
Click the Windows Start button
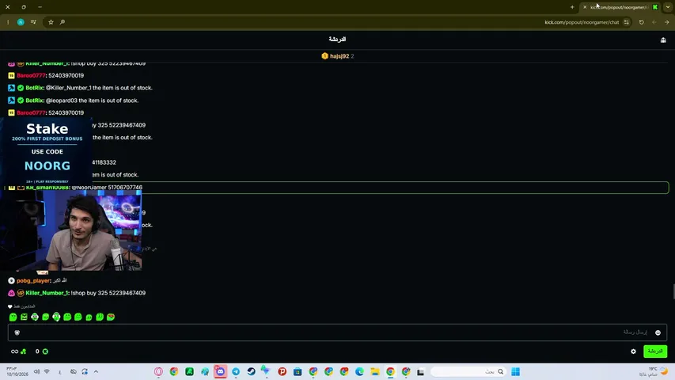[x=515, y=371]
